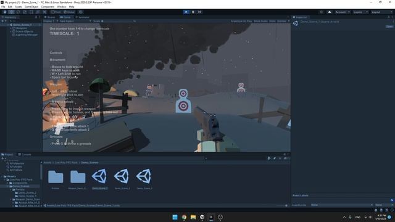
Task: Toggle Pivot/Center handle position
Action: pyautogui.click(x=56, y=12)
